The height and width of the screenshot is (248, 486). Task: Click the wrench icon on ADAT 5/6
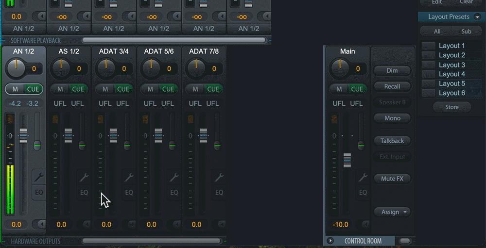174,177
